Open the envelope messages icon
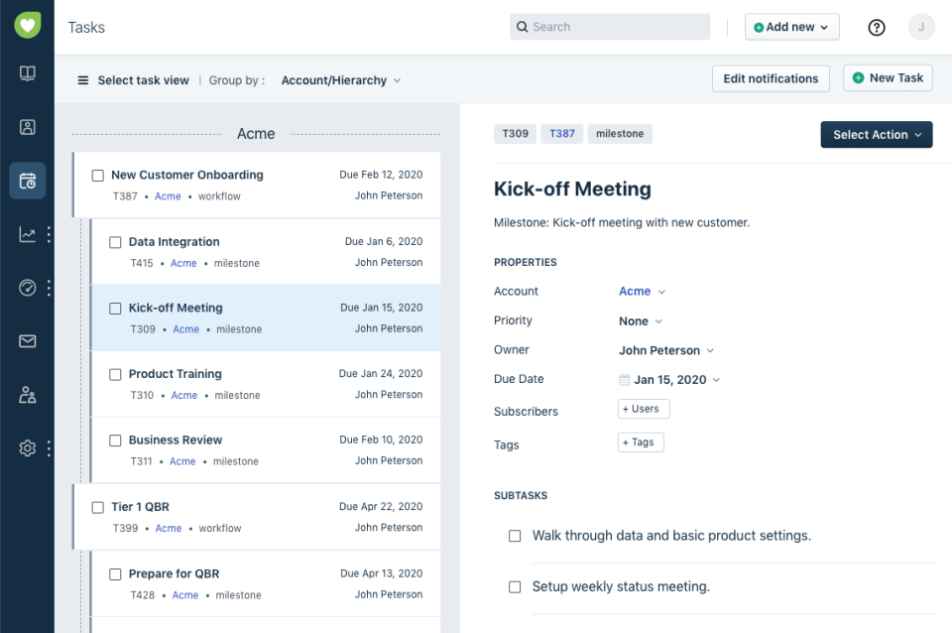 pyautogui.click(x=27, y=341)
